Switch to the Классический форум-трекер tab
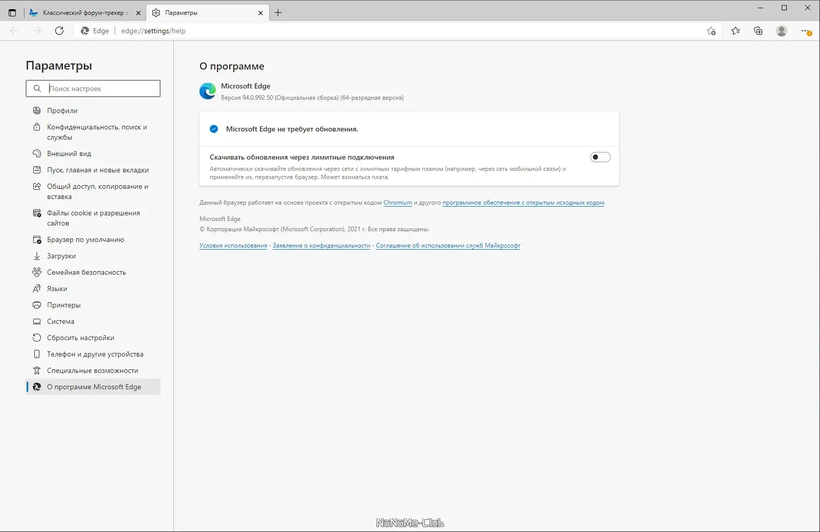820x532 pixels. click(82, 13)
